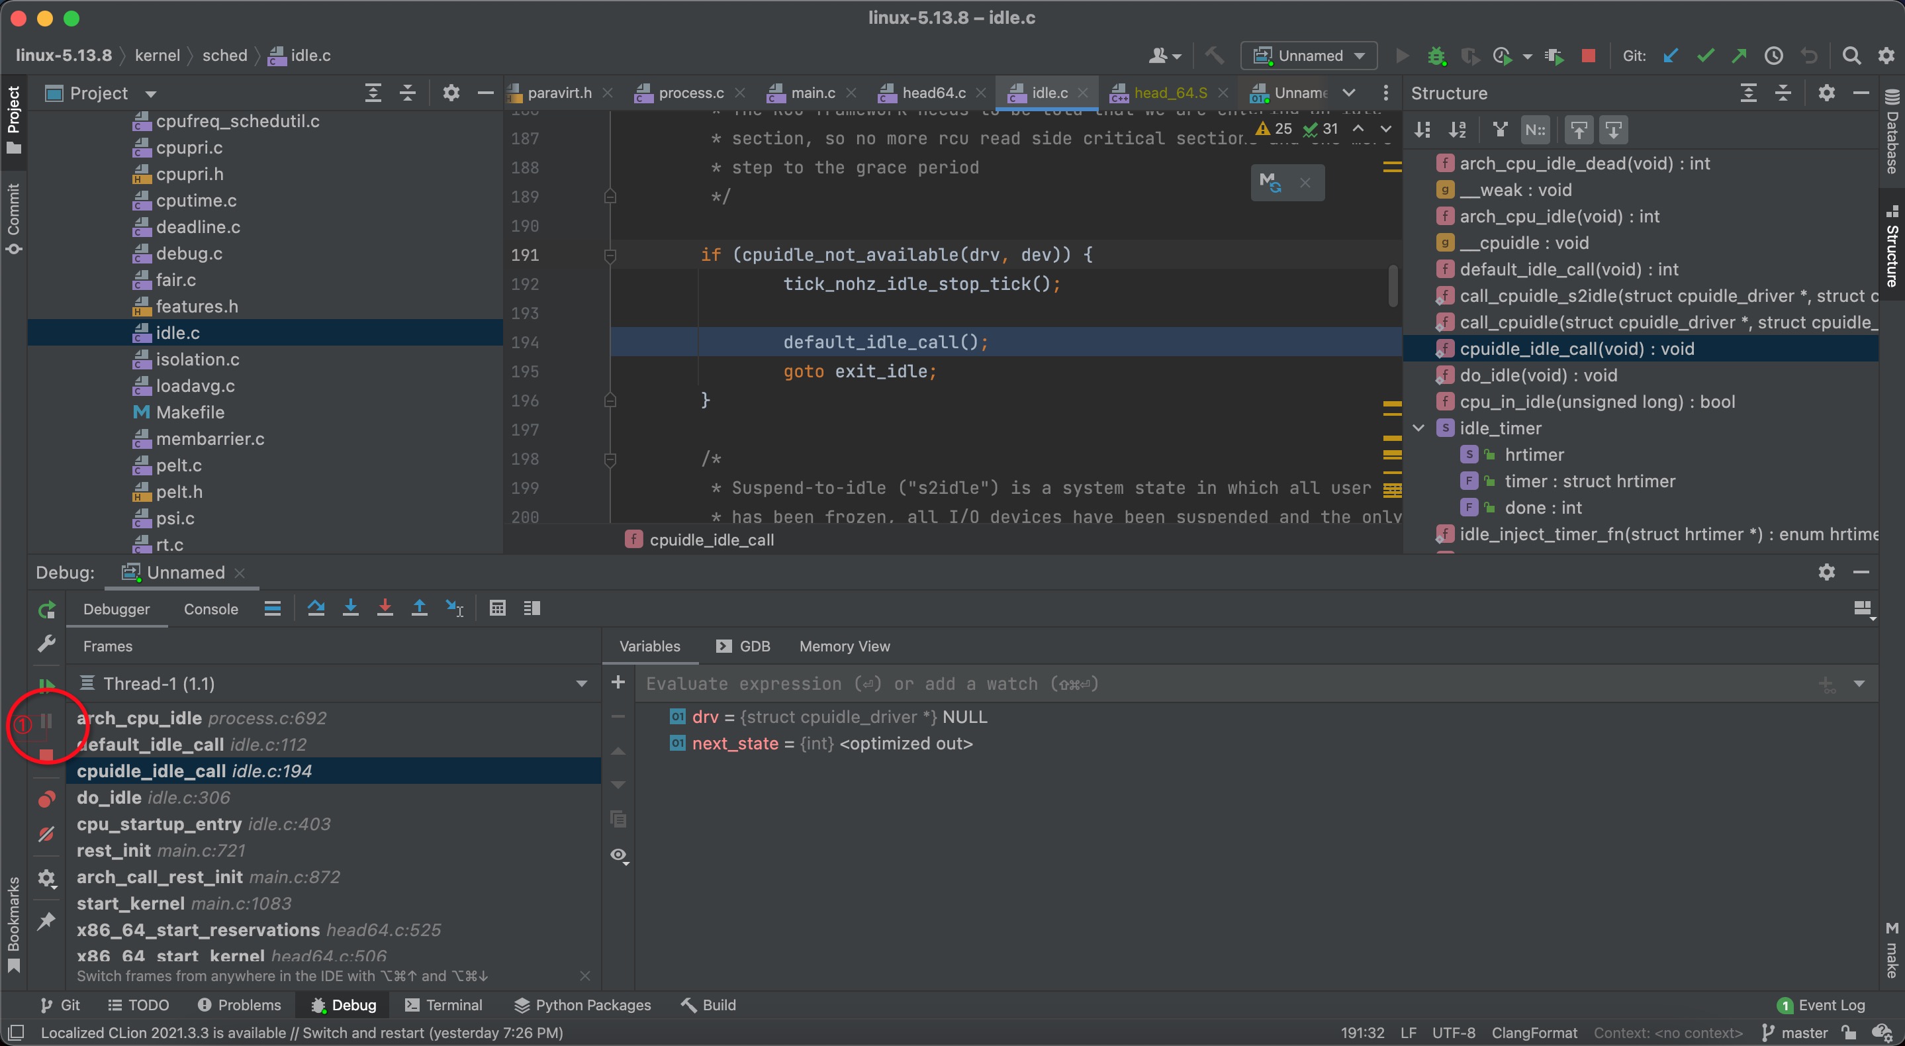Click the red Stop button in the top toolbar
Screen dimensions: 1905x1046
[x=1588, y=56]
